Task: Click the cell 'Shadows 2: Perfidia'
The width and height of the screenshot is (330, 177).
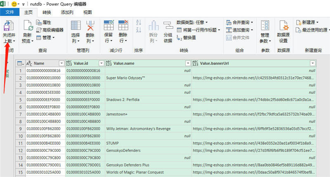Action: click(148, 100)
